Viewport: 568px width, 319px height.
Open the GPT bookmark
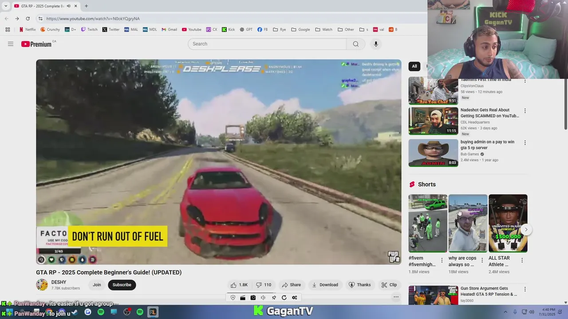[246, 30]
